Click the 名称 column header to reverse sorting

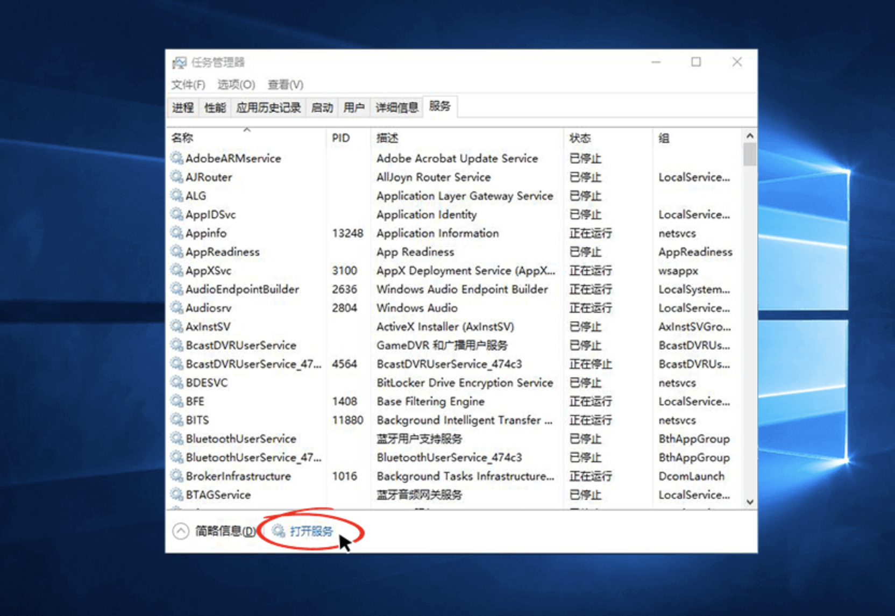(183, 138)
